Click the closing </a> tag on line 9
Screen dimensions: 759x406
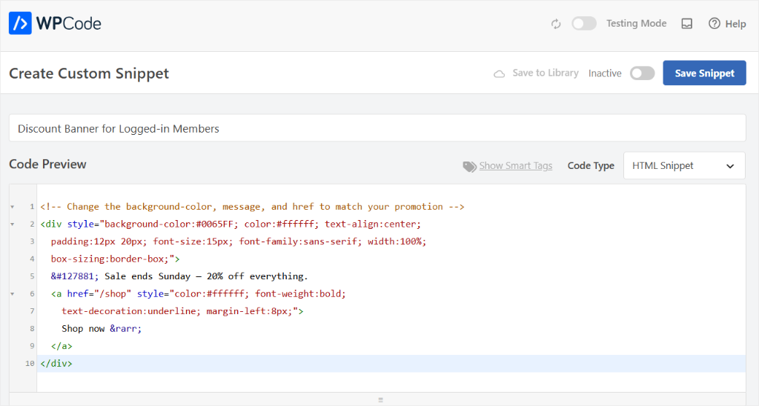point(62,346)
